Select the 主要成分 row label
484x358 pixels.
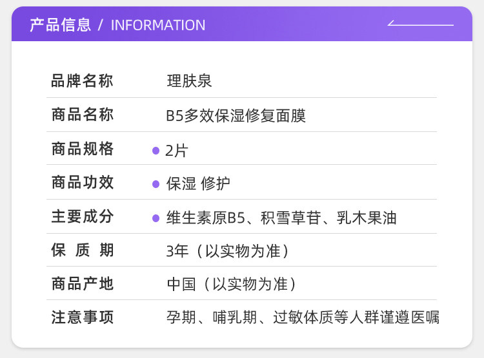click(x=83, y=217)
